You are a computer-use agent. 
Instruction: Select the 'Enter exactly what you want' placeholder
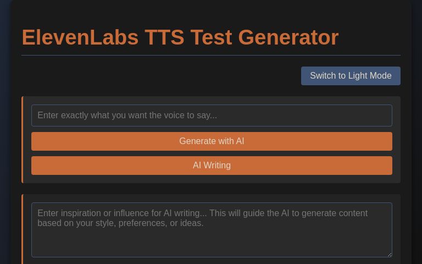tap(127, 116)
